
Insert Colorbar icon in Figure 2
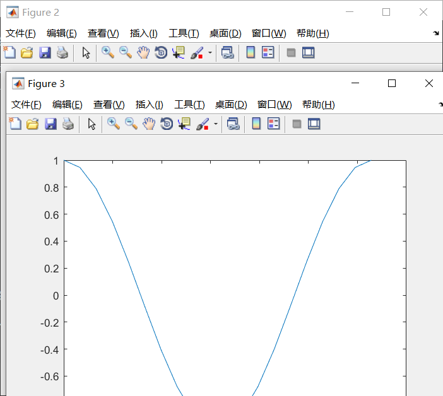(251, 52)
